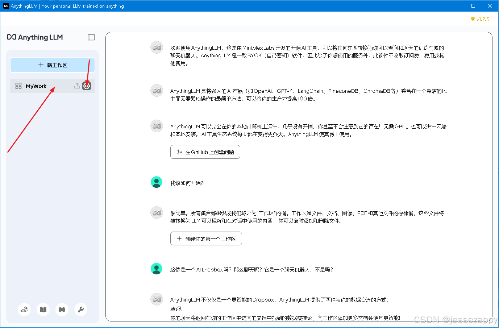
Task: Maximize the AnythingLLM window
Action: 473,6
